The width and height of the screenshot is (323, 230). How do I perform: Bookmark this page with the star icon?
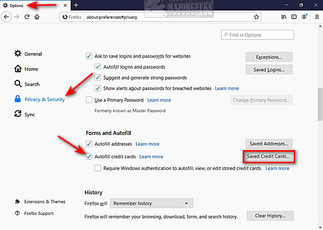tap(256, 17)
